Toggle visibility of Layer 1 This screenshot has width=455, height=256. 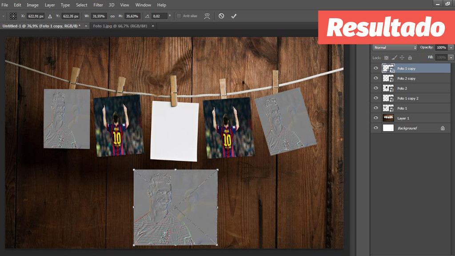click(376, 118)
